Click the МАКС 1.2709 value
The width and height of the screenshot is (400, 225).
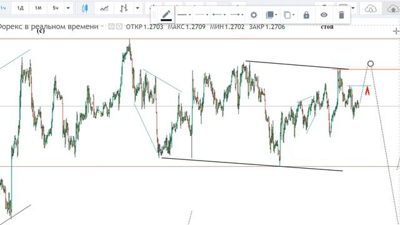coord(186,27)
